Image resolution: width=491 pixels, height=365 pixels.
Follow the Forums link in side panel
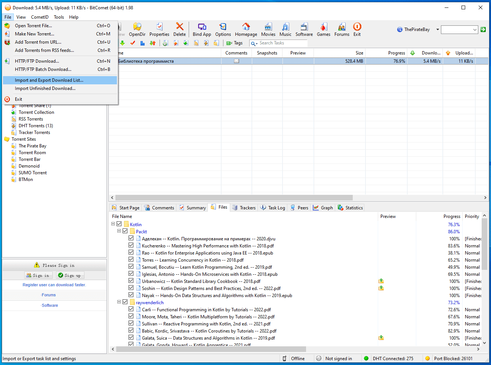pos(49,295)
